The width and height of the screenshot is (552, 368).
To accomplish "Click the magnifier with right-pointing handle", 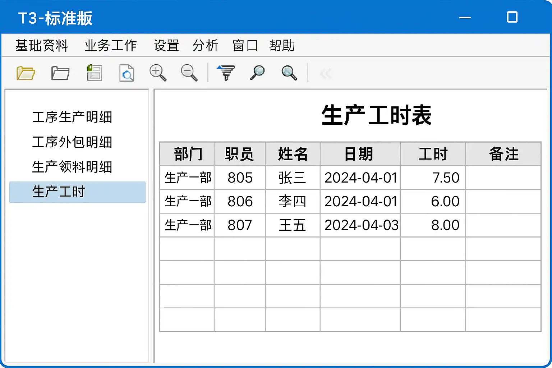I will (289, 73).
